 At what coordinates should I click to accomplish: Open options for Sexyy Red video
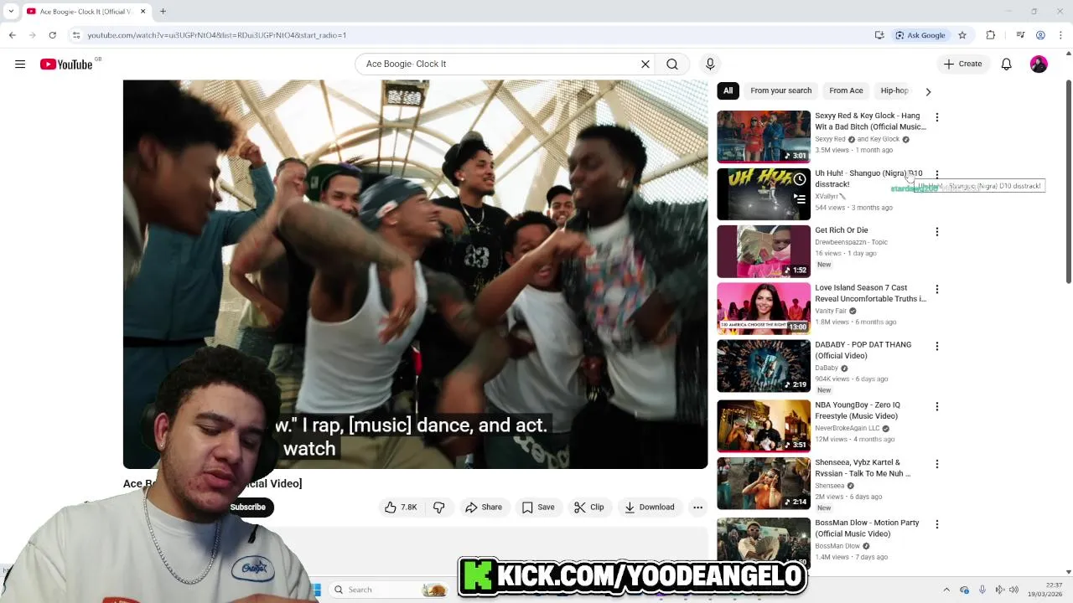pos(937,117)
